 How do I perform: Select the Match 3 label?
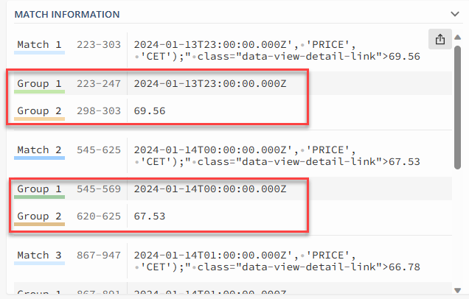pyautogui.click(x=41, y=255)
